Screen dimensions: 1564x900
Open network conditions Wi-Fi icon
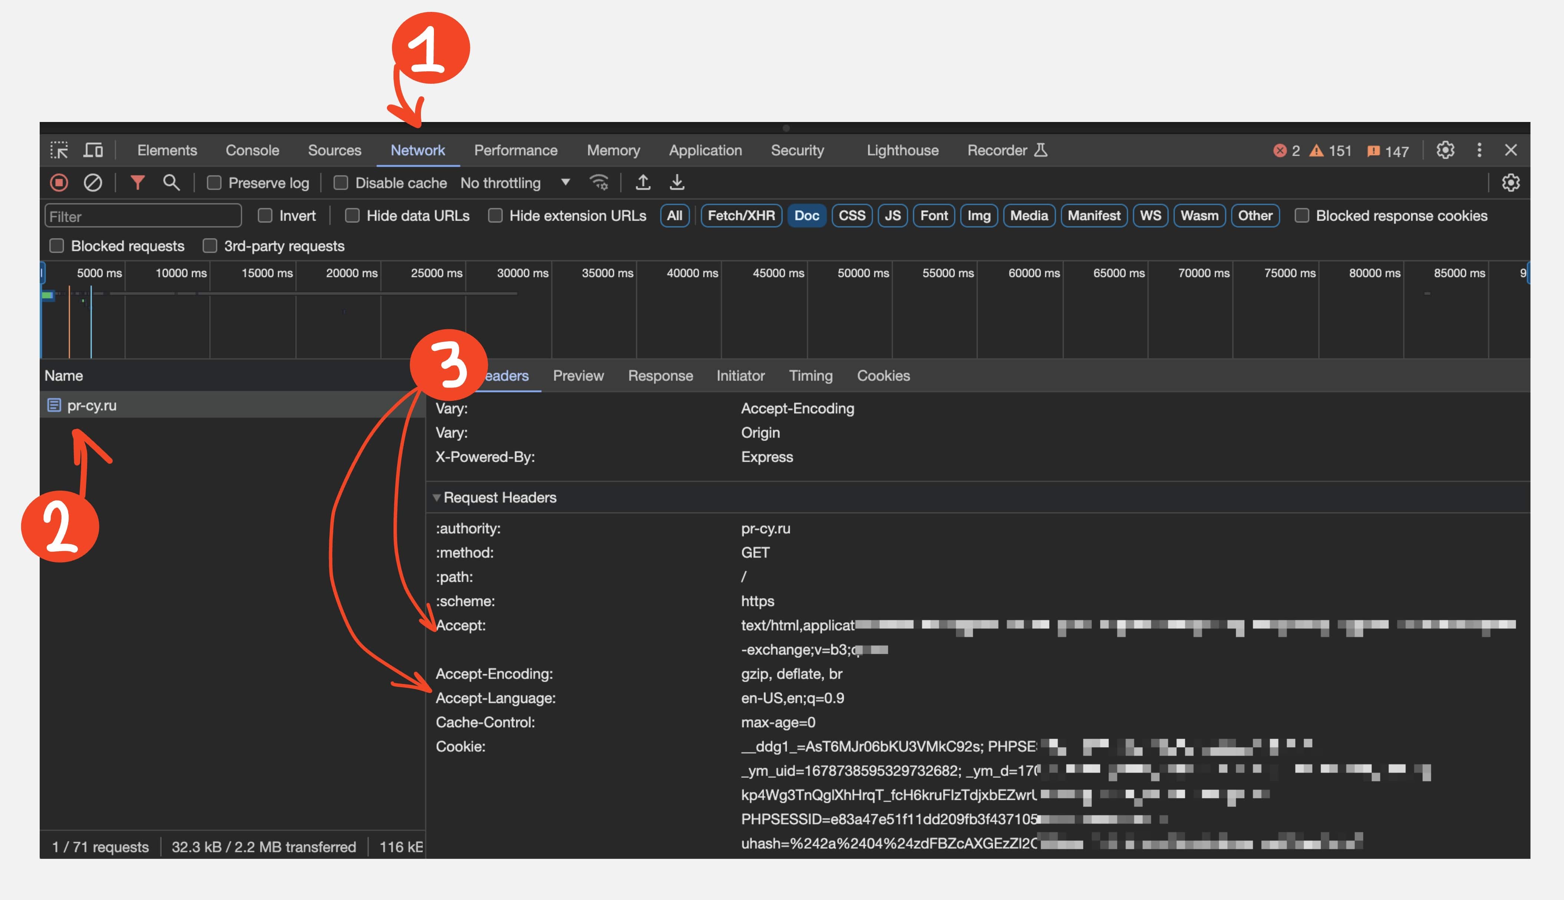click(x=598, y=183)
